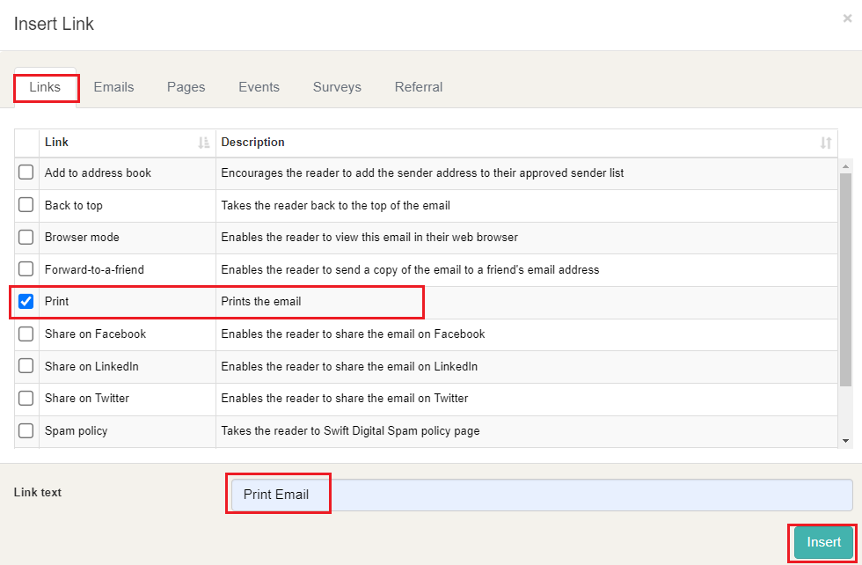The height and width of the screenshot is (565, 862).
Task: Click the 'send a copy of the email to a friend's email address' description
Action: click(410, 269)
